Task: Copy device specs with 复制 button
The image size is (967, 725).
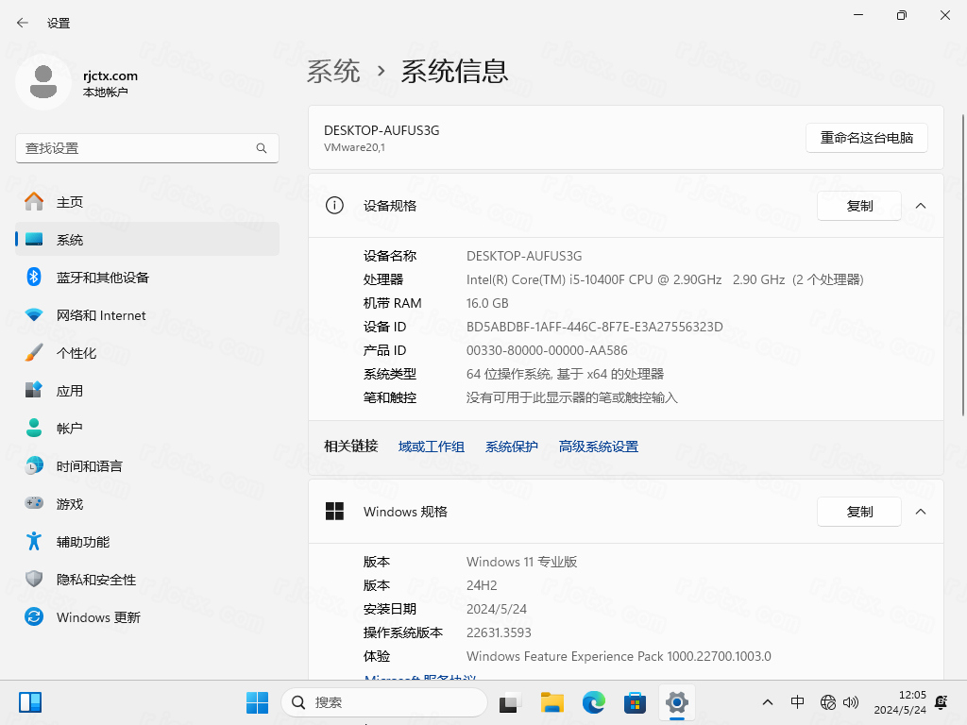Action: [x=859, y=206]
